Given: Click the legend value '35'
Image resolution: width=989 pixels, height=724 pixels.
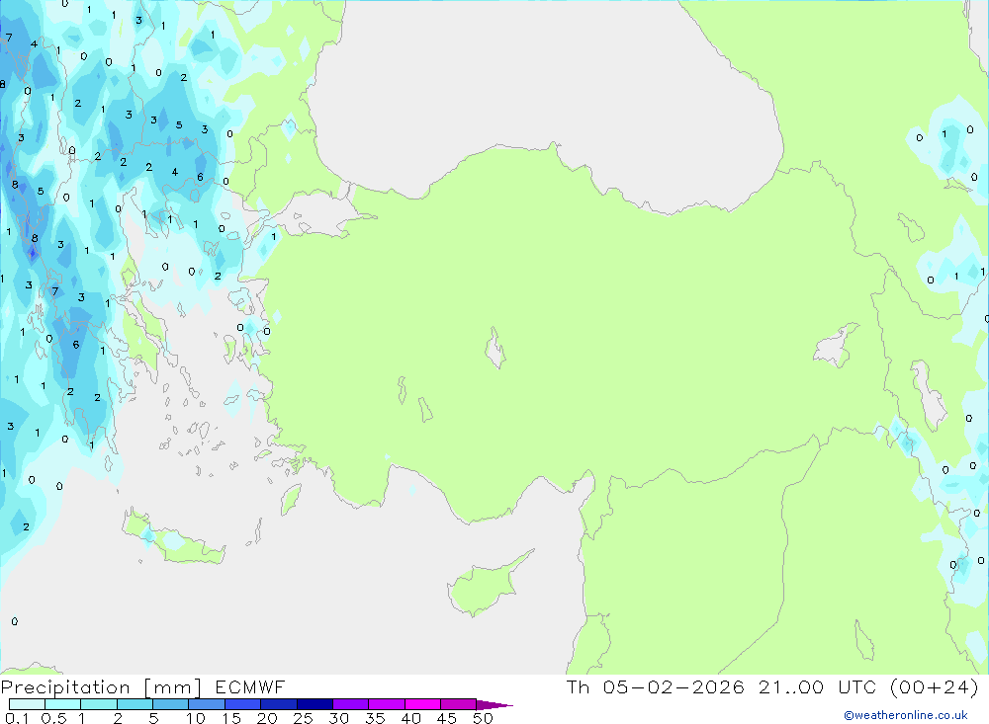Looking at the screenshot, I should coord(375,718).
